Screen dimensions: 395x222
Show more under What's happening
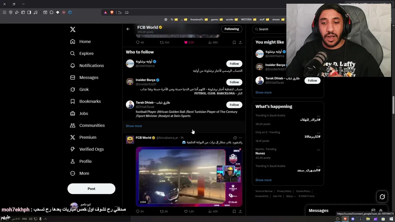tap(264, 180)
